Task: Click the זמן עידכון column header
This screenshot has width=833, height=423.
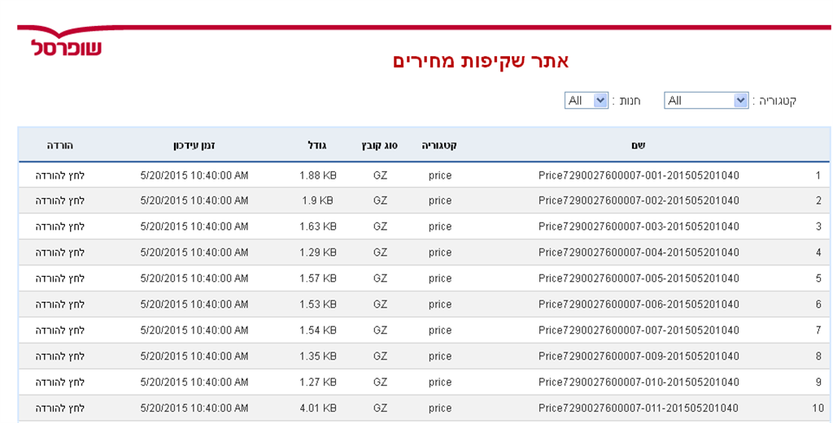Action: (194, 145)
